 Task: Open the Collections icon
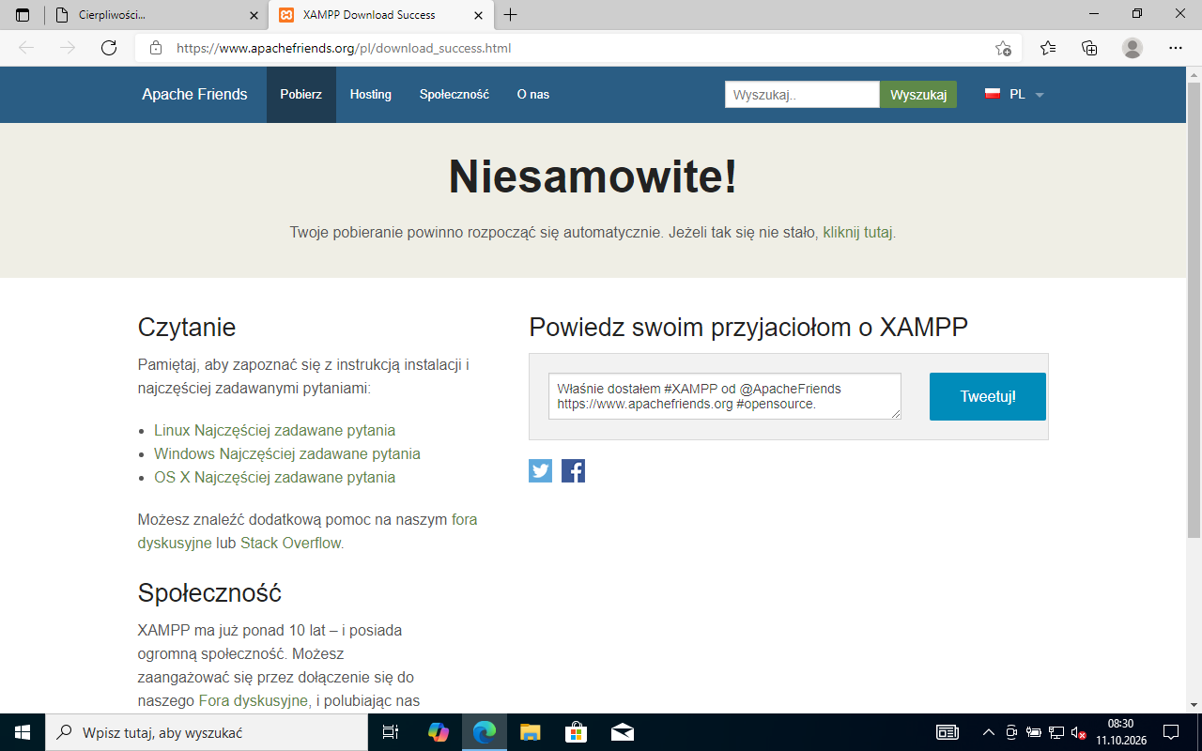click(1089, 48)
